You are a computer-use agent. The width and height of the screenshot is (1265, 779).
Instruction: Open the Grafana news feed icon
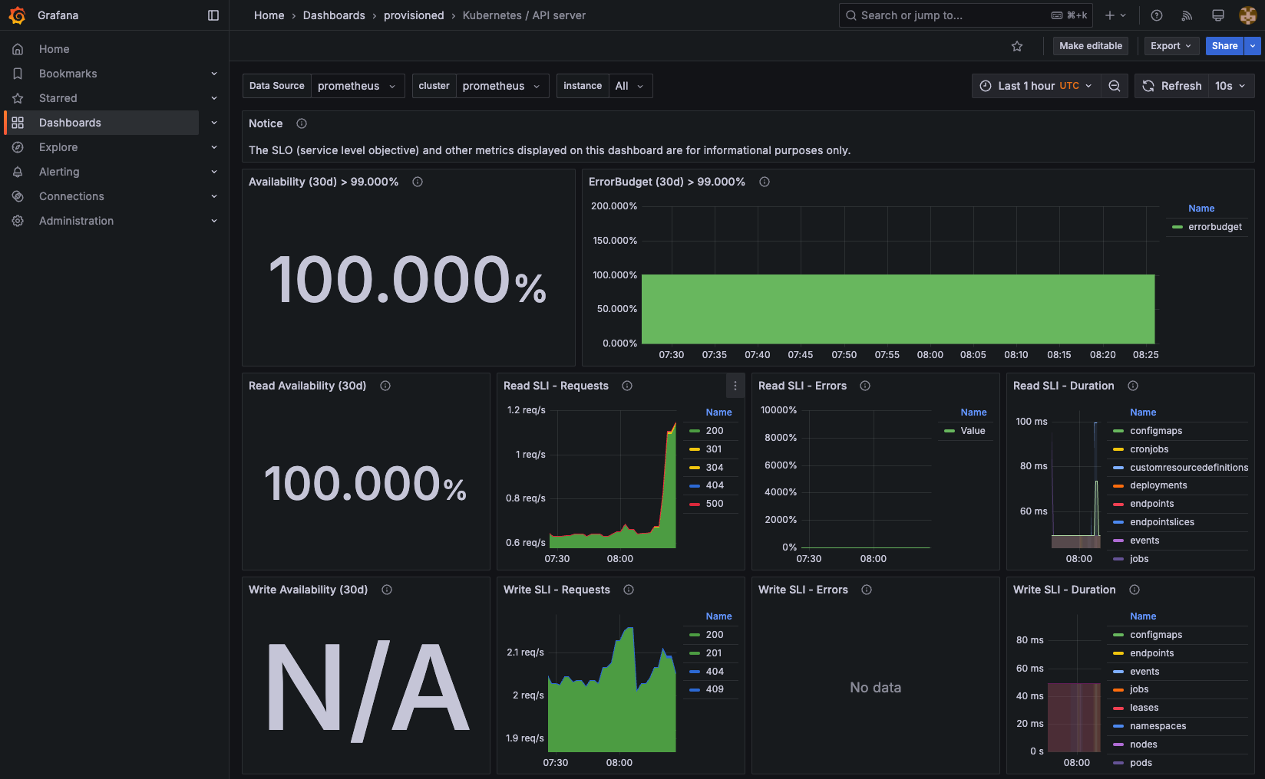click(1186, 15)
